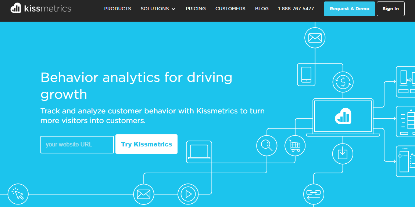Click the download arrow box icon
The image size is (415, 207).
343,153
